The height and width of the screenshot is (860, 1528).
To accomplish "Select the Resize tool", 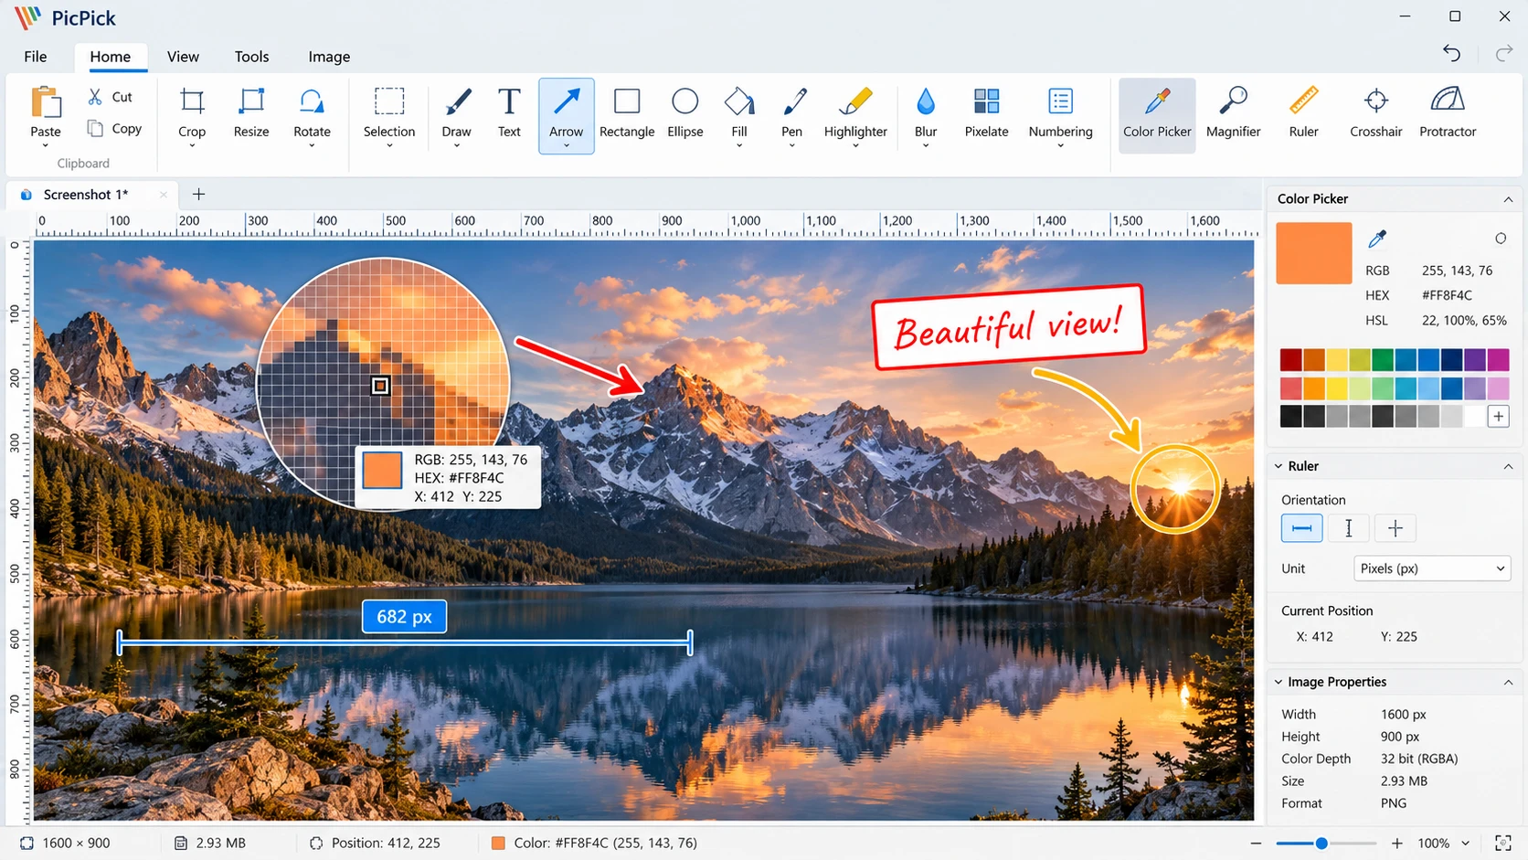I will pos(251,114).
